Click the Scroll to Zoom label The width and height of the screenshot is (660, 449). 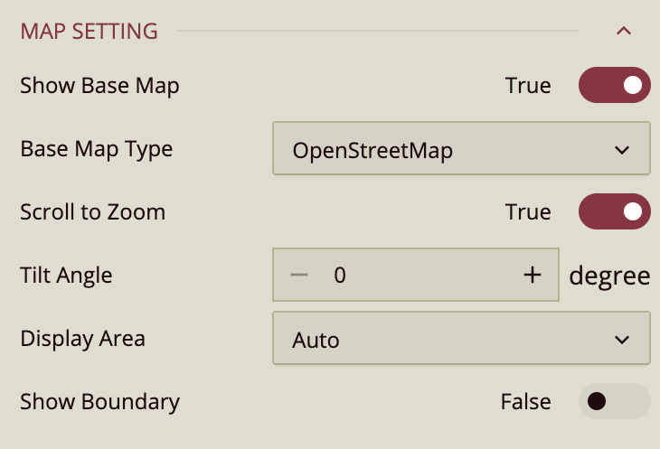92,212
